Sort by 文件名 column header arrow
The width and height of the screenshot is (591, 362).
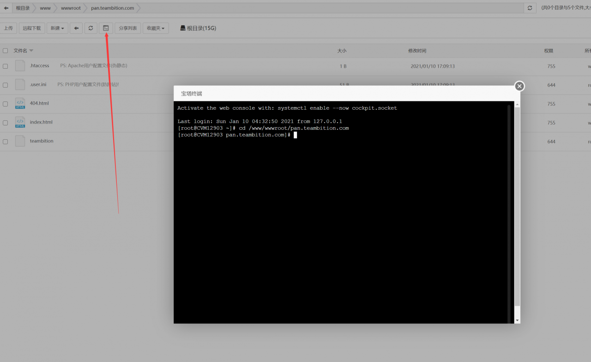(x=31, y=51)
